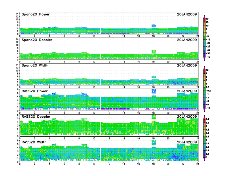Select 20JAN2009 date in RASS20 Doppler panel
The height and width of the screenshot is (176, 228).
click(187, 116)
